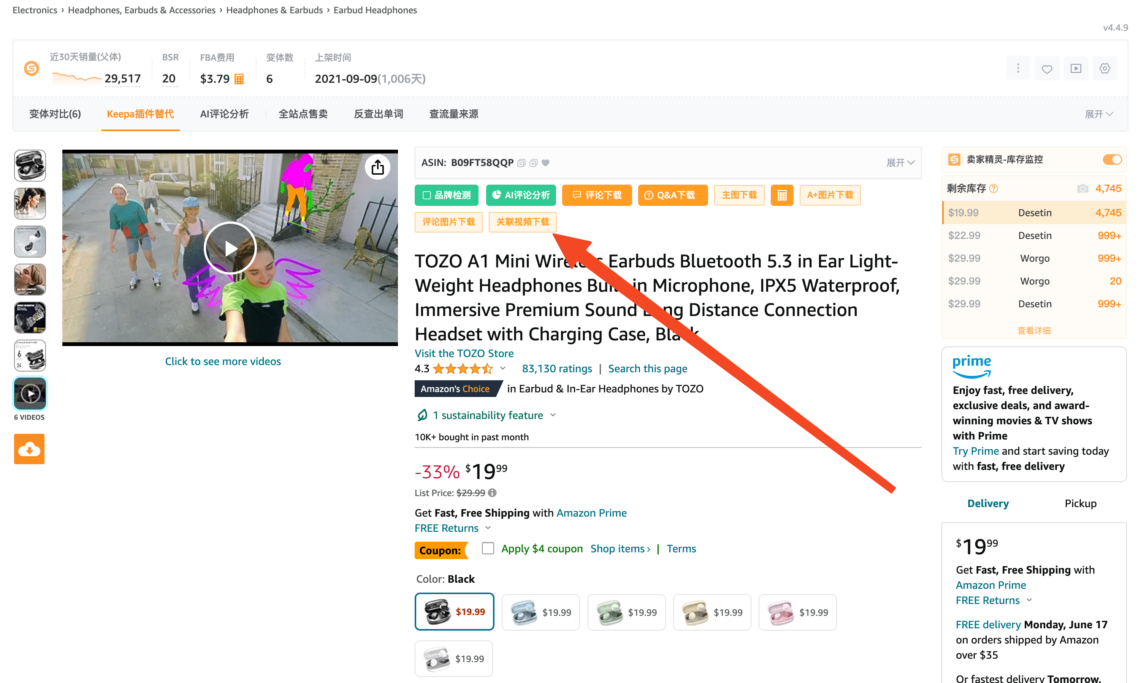Switch to the Delivery tab
Image resolution: width=1141 pixels, height=683 pixels.
coord(988,503)
